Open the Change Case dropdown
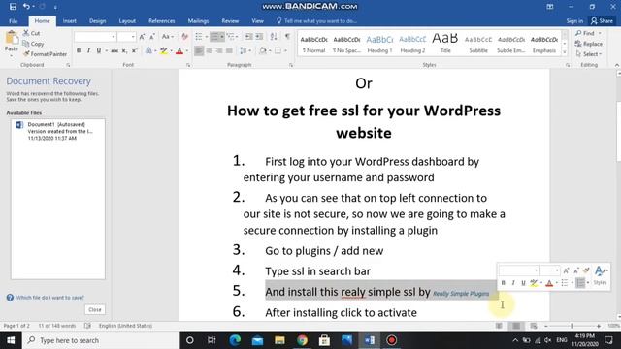Screen dimensions: 621x349 click(x=168, y=37)
